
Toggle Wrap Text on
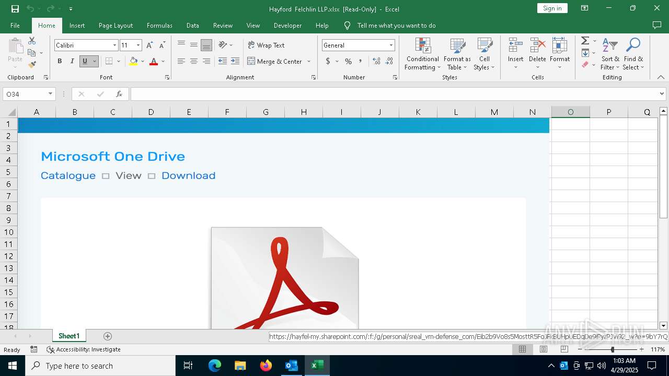tap(266, 45)
